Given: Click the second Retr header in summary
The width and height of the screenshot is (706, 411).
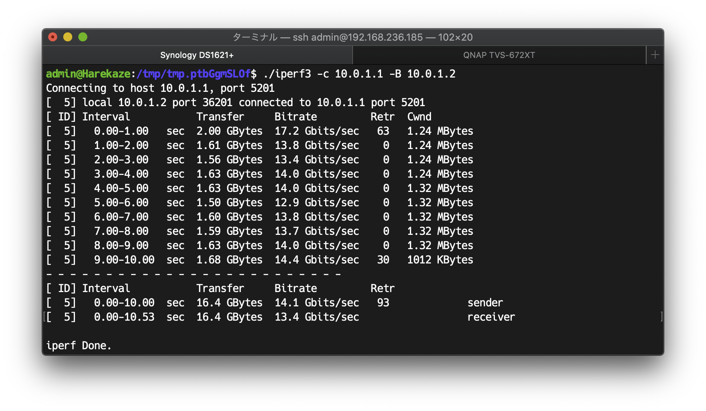Looking at the screenshot, I should click(x=382, y=288).
